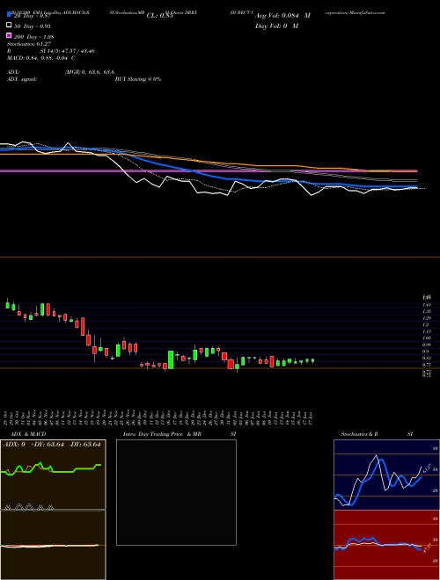
Task: Click the 'ADX: 0 +DY: 63.64 -DY: 63.64' header
Action: 52,445
